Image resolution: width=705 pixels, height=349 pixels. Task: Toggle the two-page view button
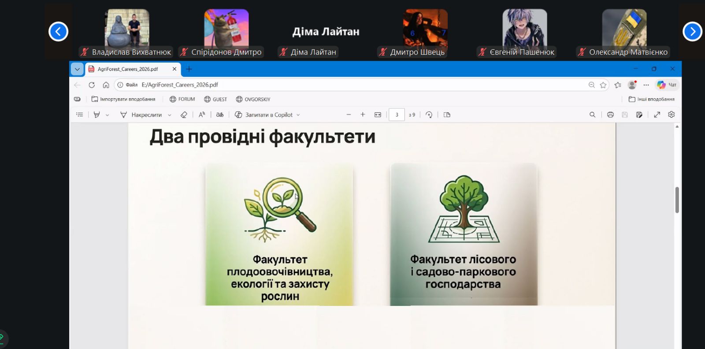click(x=447, y=115)
